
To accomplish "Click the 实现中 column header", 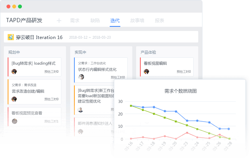I will (x=81, y=52).
